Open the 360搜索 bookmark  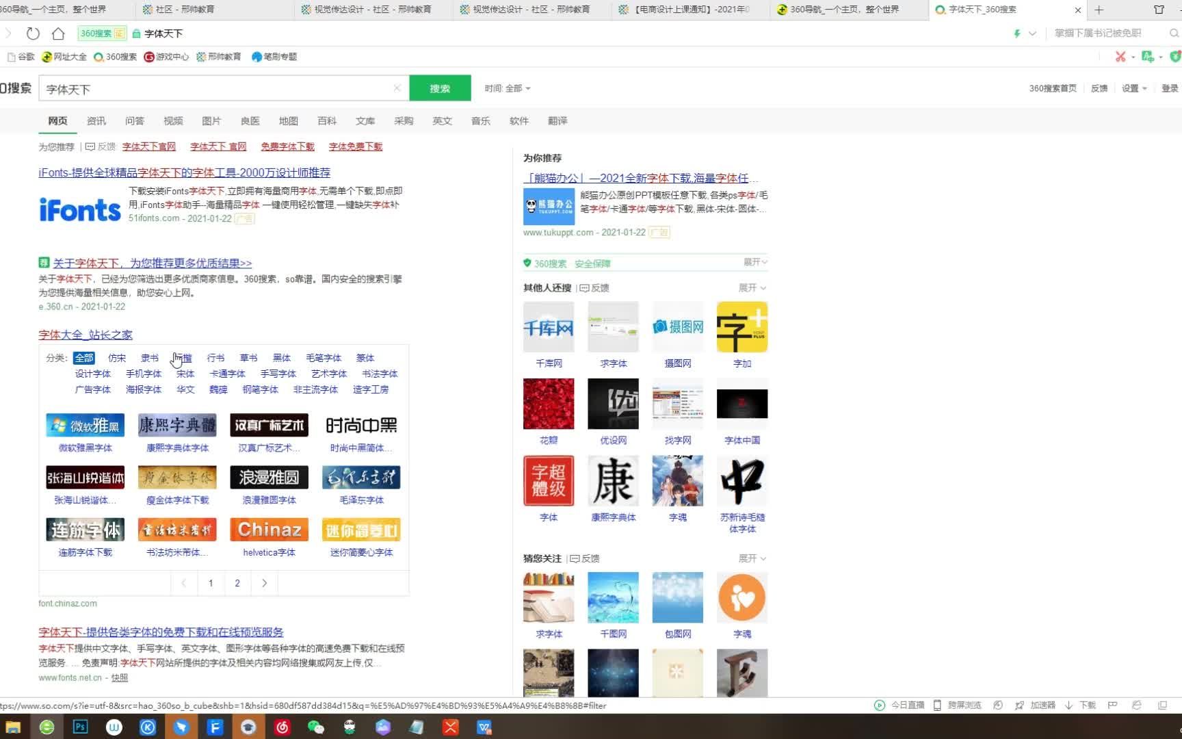pyautogui.click(x=115, y=57)
